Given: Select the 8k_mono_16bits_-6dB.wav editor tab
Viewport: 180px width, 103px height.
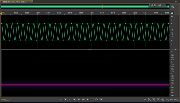Looking at the screenshot, I should coord(15,2).
